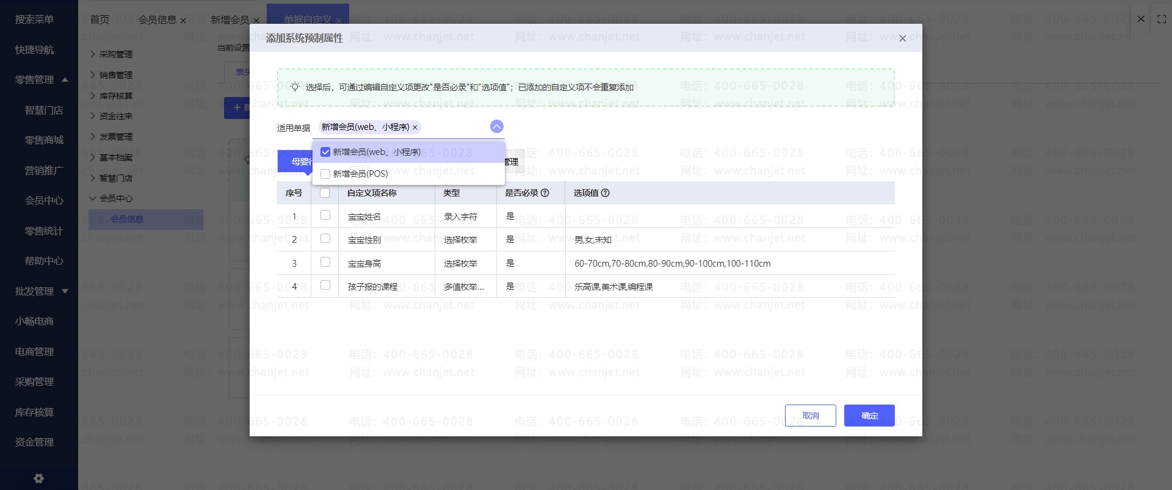The height and width of the screenshot is (490, 1172).
Task: Open 电商管理 in the dark sidebar
Action: [35, 352]
